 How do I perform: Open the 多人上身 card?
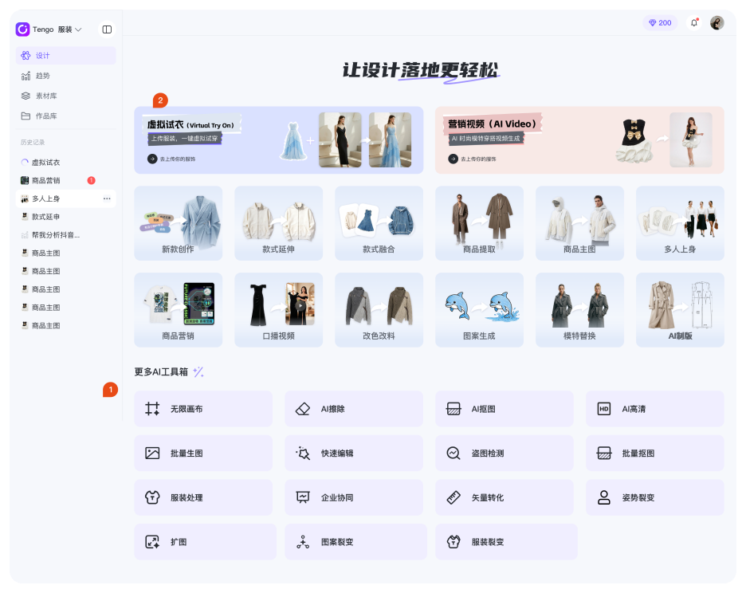pyautogui.click(x=680, y=223)
